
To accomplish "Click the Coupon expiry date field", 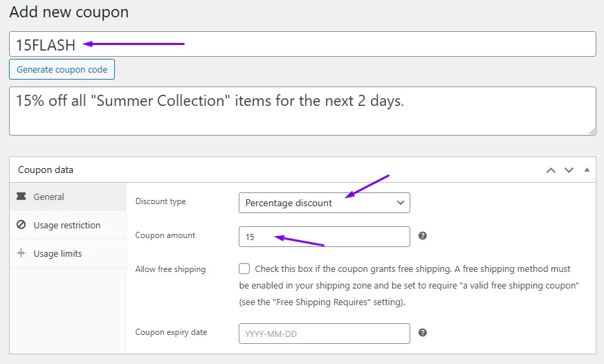I will [x=324, y=334].
